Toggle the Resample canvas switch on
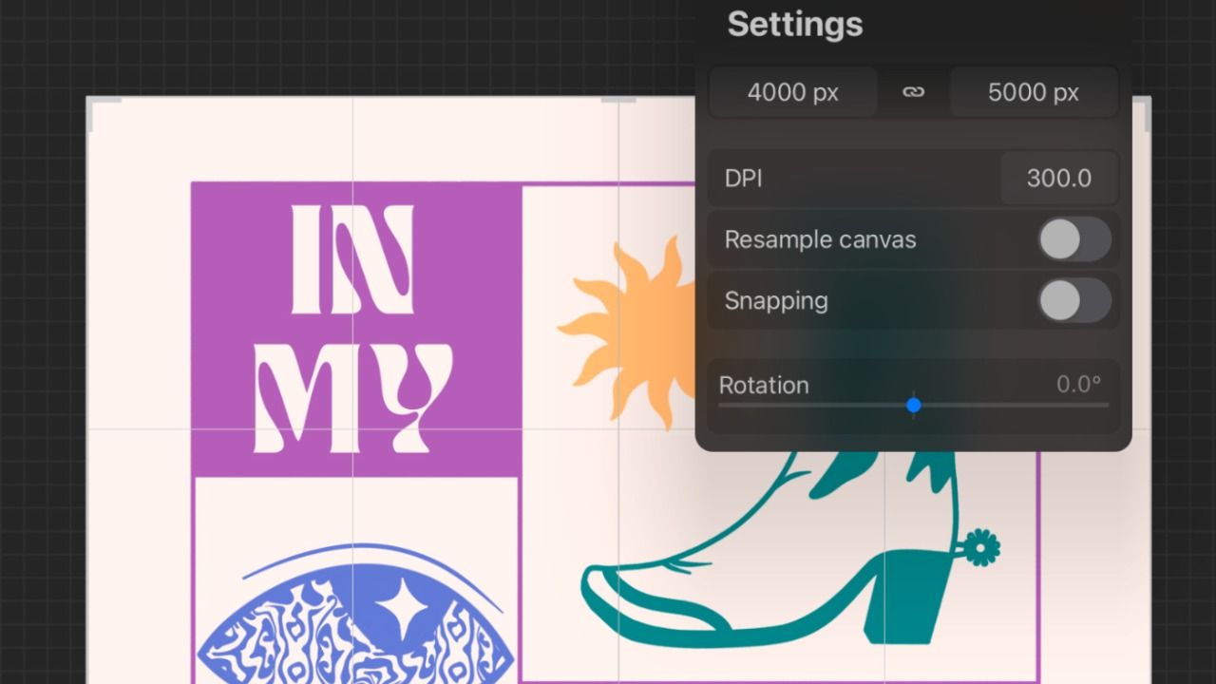 tap(1074, 239)
